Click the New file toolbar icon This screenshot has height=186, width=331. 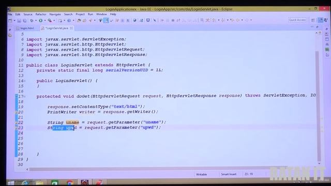click(x=10, y=20)
